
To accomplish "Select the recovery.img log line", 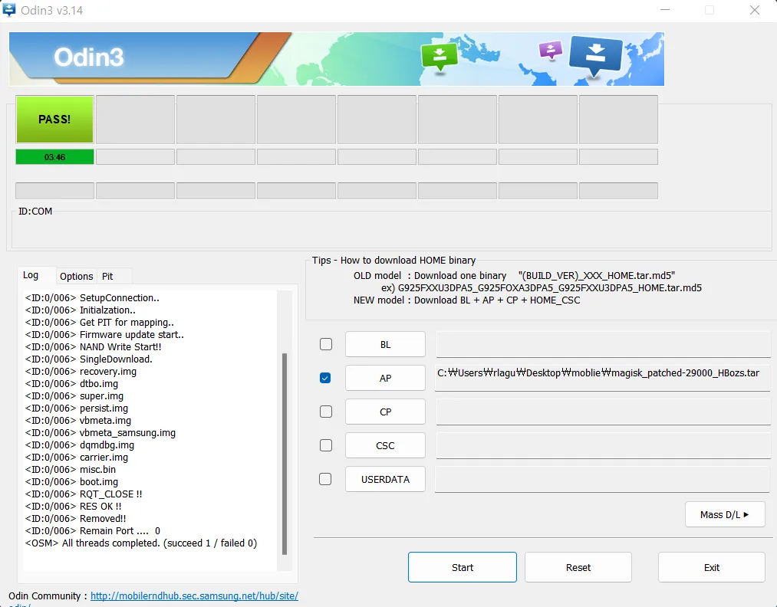I will pyautogui.click(x=81, y=372).
